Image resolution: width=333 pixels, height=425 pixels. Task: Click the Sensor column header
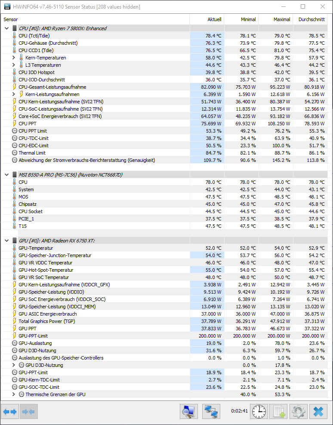tap(95, 19)
